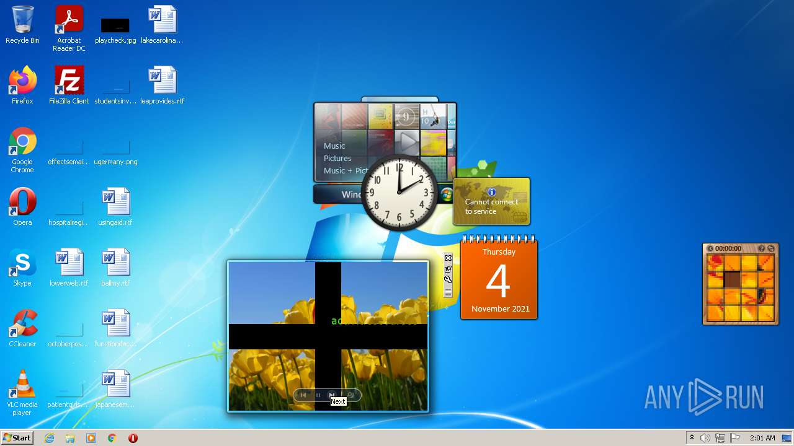
Task: Click the View button in slide show gadget
Action: 350,395
